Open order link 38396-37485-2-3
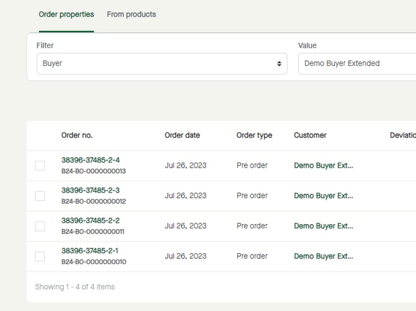This screenshot has height=311, width=416. (x=91, y=191)
